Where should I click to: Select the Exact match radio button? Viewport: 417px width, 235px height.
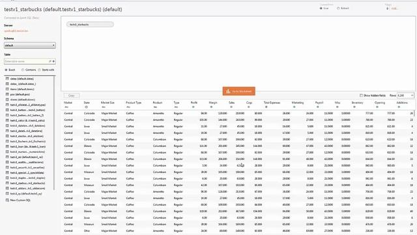point(6,70)
